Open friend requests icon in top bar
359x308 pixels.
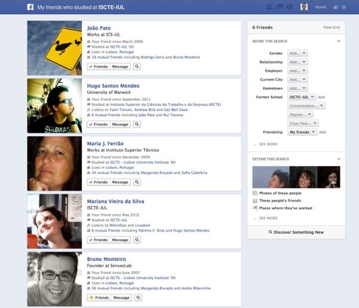pos(269,7)
